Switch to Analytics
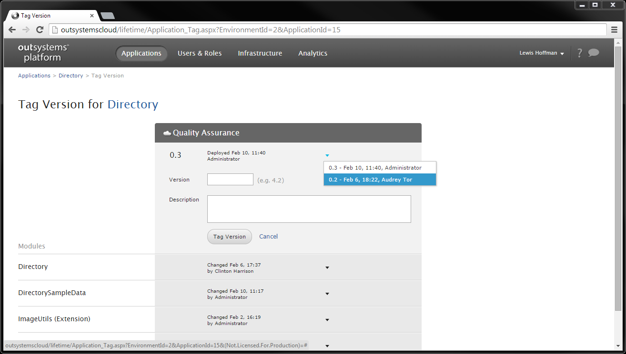 click(x=313, y=54)
